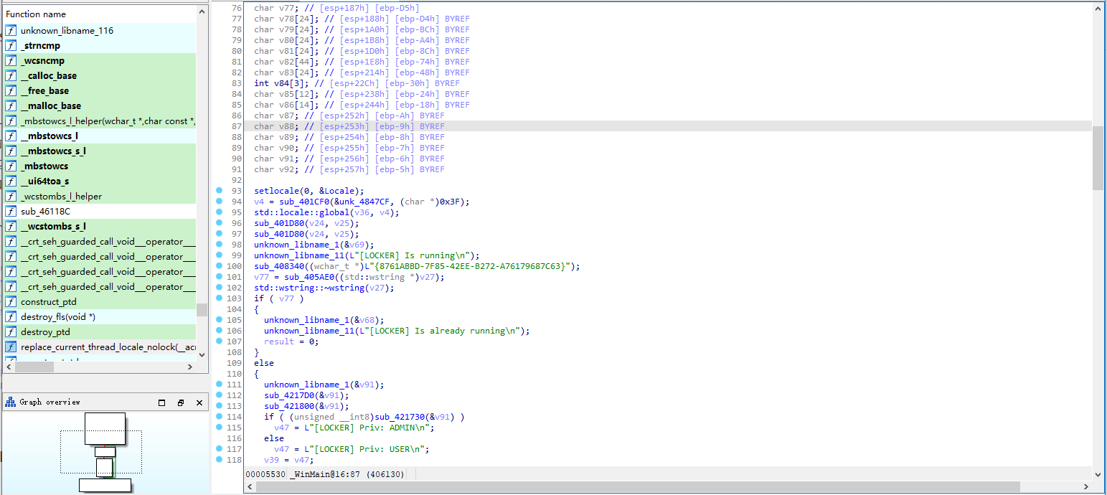Click the Function name column header
The image size is (1107, 495).
tap(36, 14)
